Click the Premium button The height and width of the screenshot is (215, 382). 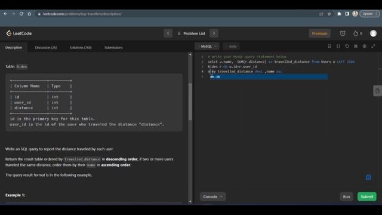tap(319, 33)
